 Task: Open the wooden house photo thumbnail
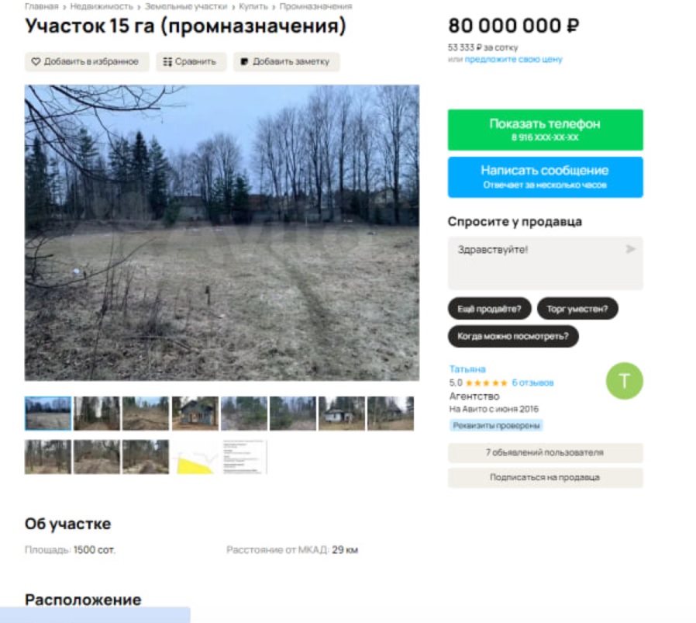(195, 414)
